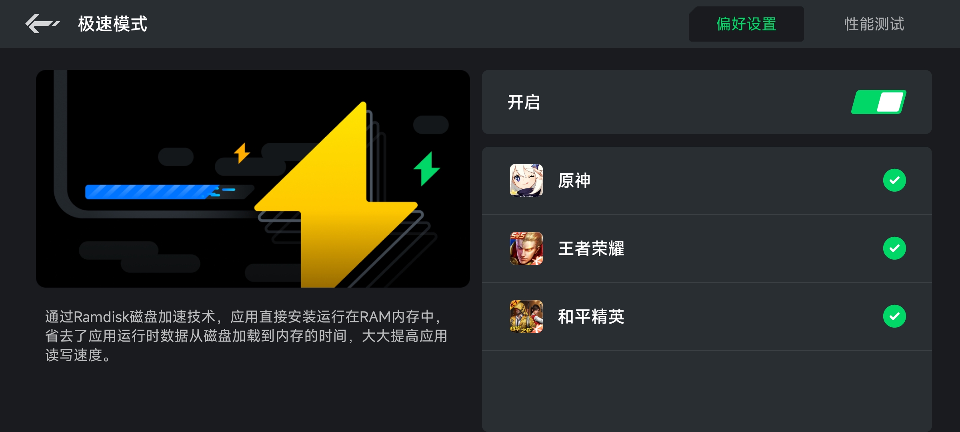Uncheck the 原神 green checkmark
This screenshot has height=432, width=960.
coord(894,180)
